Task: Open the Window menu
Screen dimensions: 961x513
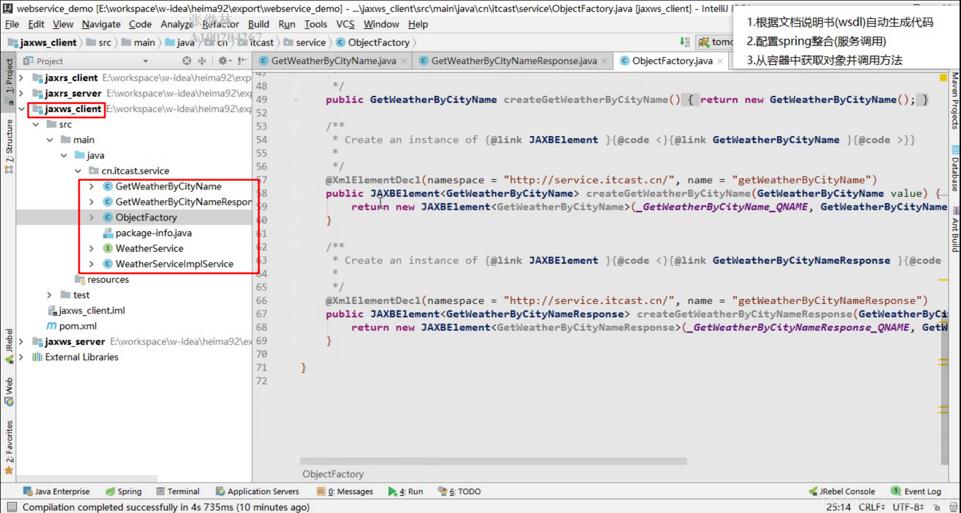Action: coord(381,24)
